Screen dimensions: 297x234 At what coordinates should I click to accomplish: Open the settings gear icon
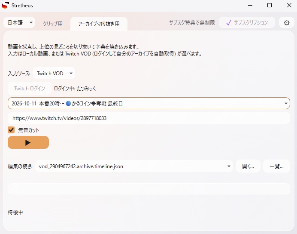point(287,23)
